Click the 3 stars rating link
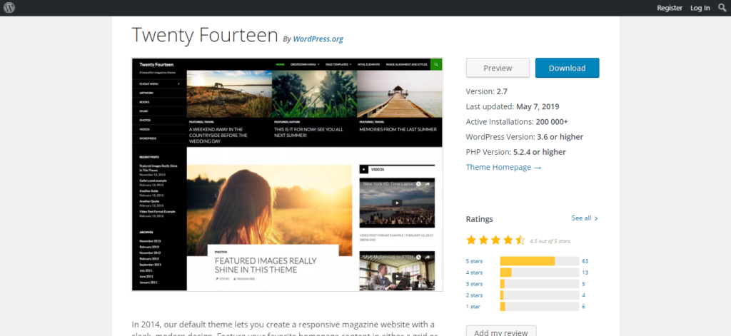Image resolution: width=731 pixels, height=336 pixels. 474,284
